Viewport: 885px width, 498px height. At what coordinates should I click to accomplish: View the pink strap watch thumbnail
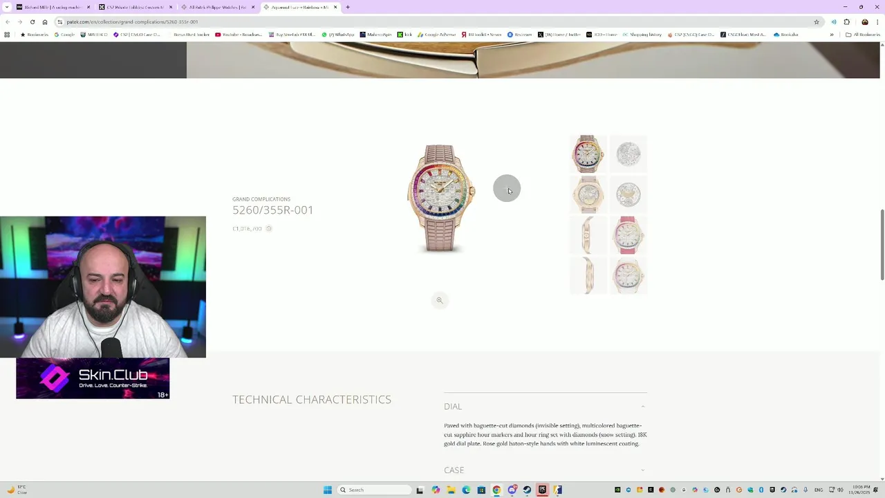tap(628, 235)
